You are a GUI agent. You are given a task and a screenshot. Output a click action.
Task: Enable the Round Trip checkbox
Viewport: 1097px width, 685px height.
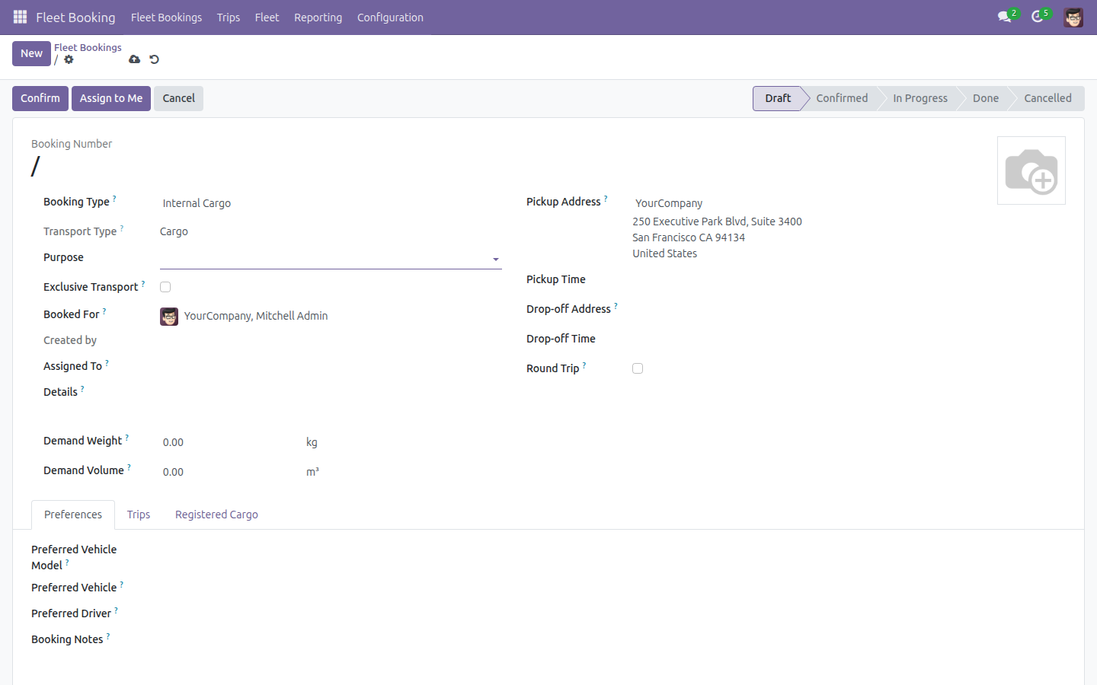tap(638, 368)
